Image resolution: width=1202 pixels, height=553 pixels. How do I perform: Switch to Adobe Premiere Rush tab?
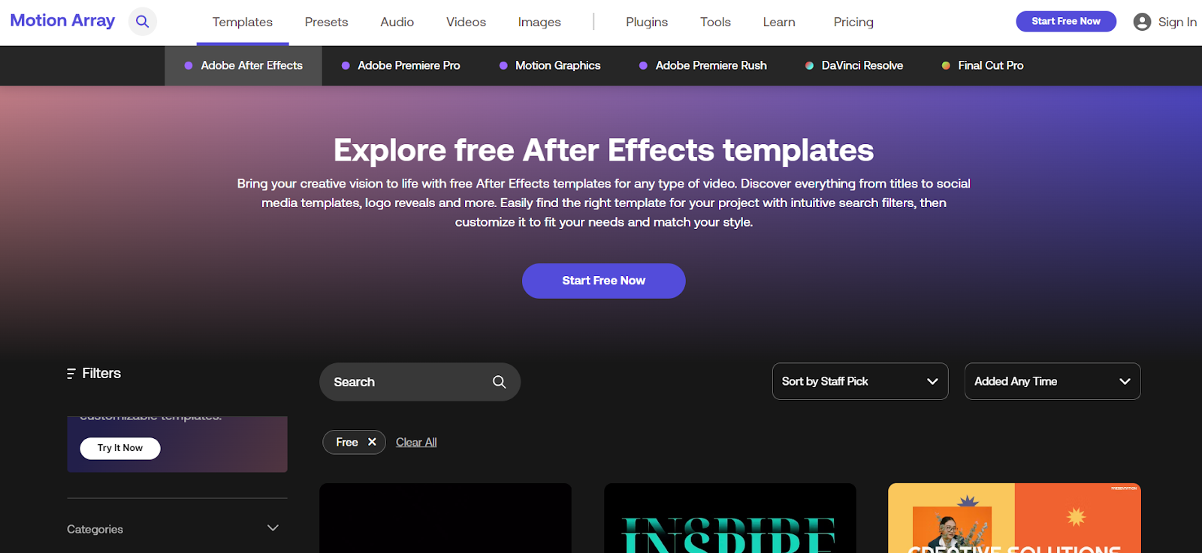click(x=703, y=65)
